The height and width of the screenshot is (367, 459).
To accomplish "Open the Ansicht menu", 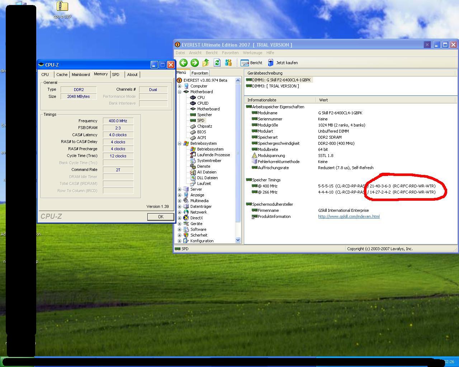I will coord(195,53).
